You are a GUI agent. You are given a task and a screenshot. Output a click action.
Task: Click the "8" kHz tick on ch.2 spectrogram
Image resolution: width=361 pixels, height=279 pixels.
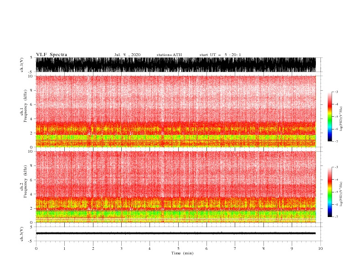pyautogui.click(x=31, y=166)
